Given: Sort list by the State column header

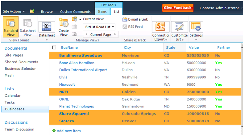Looking at the screenshot, I should (171, 48).
